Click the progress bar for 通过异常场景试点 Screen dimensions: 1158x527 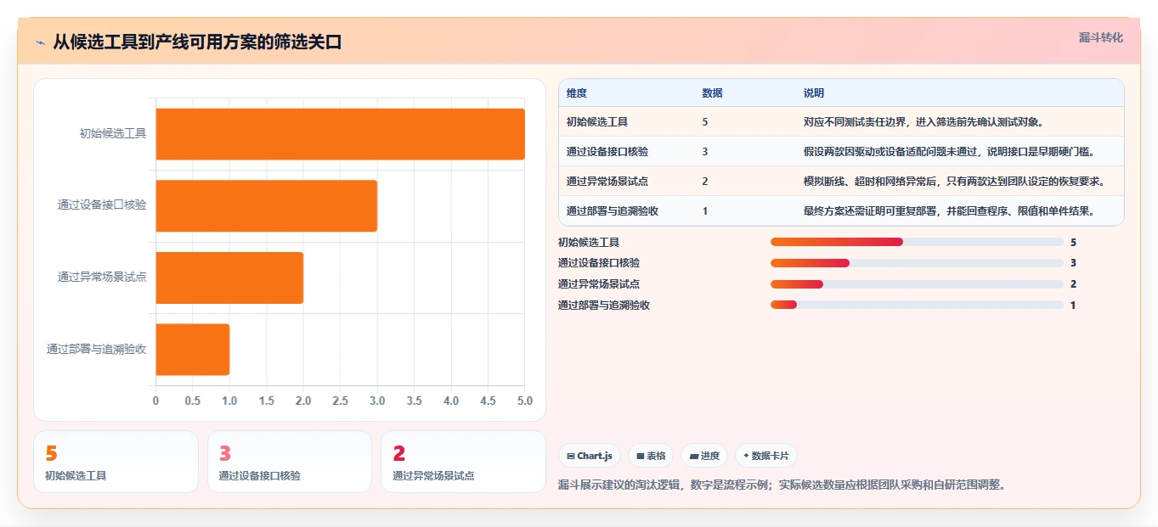917,284
